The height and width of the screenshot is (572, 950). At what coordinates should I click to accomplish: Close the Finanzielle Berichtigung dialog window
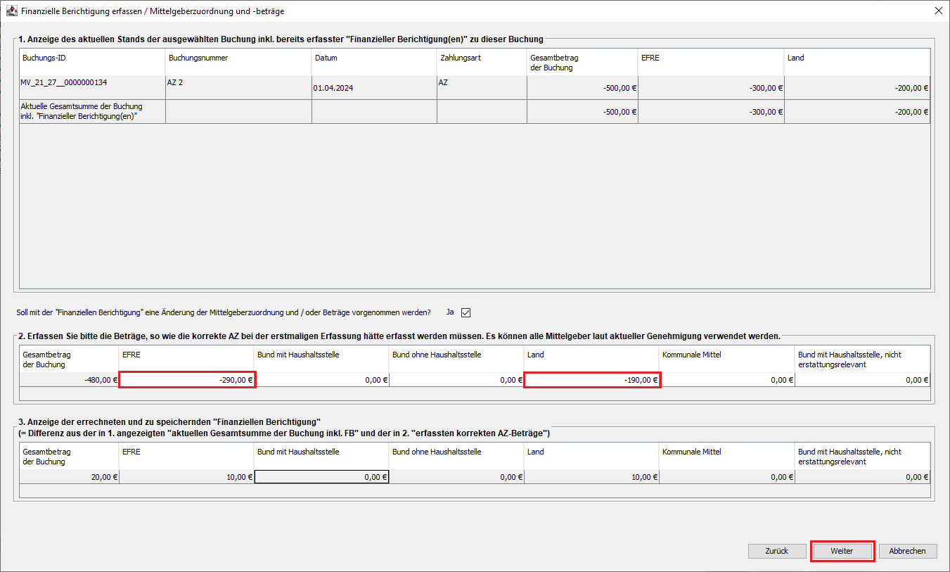tap(938, 11)
